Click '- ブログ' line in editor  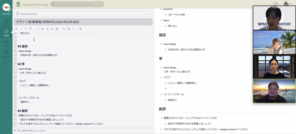[x=21, y=81]
